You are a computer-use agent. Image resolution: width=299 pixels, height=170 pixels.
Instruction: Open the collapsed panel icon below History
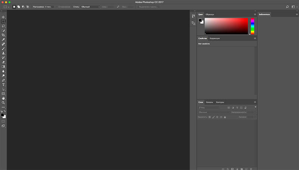point(193,23)
